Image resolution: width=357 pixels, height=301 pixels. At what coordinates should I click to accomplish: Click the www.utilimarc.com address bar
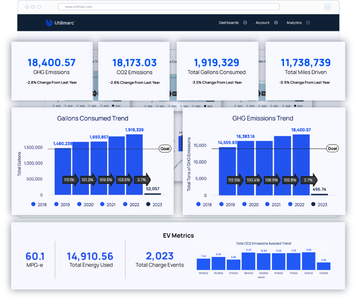pyautogui.click(x=168, y=7)
